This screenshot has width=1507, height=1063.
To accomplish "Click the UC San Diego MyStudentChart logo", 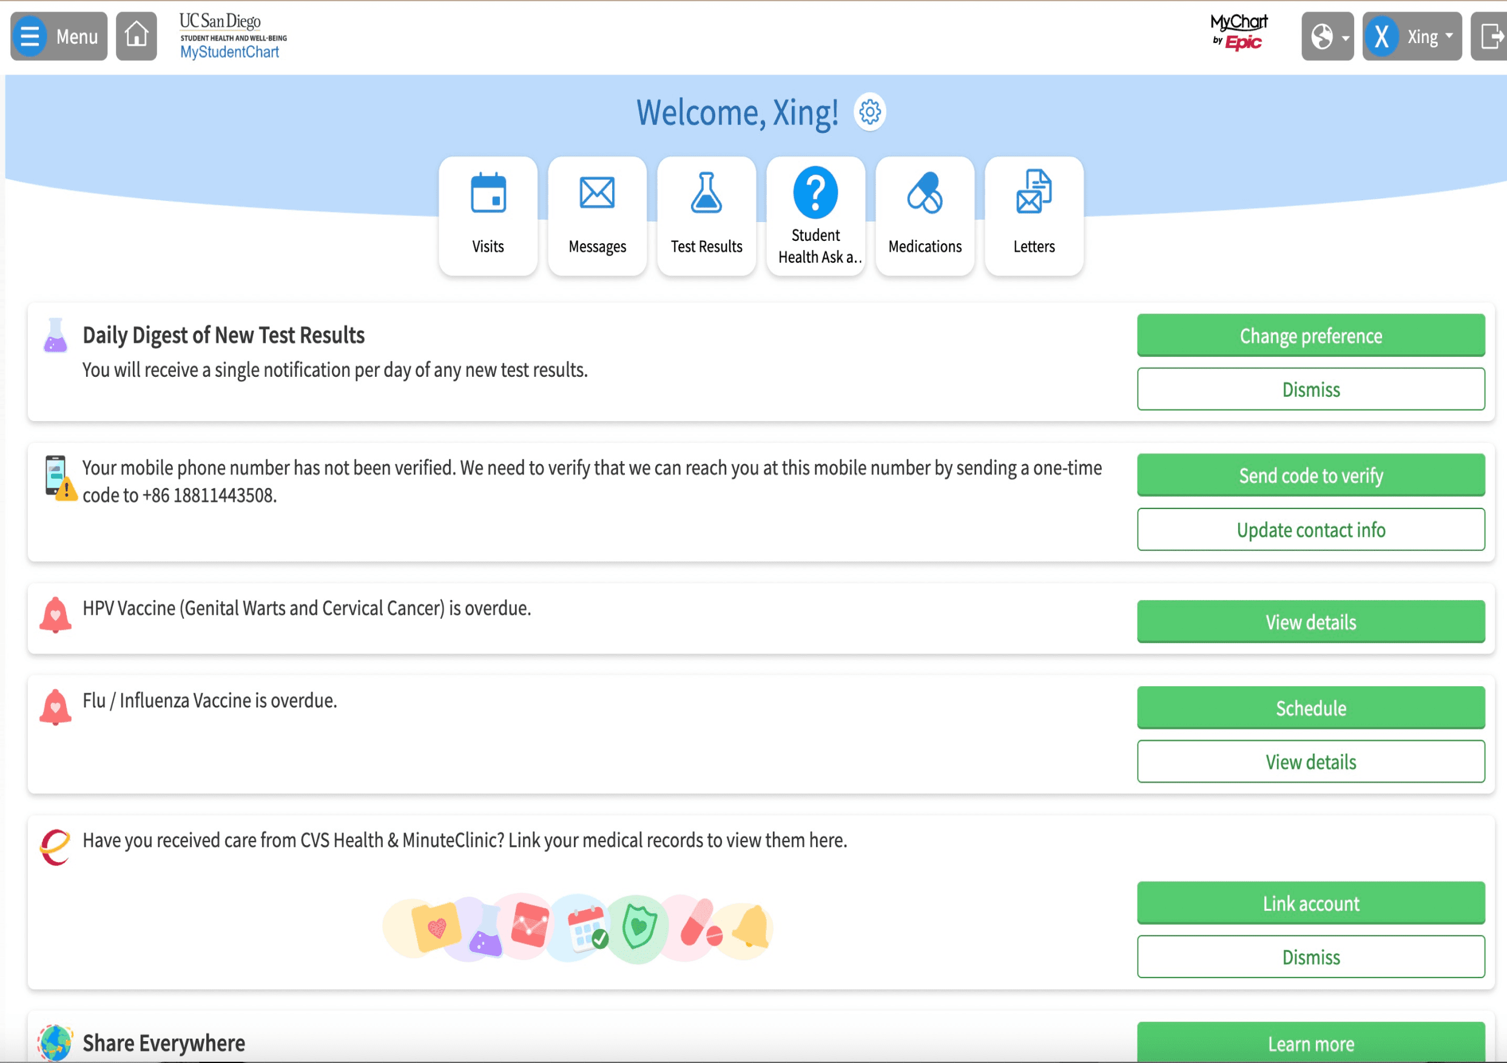I will pyautogui.click(x=232, y=36).
